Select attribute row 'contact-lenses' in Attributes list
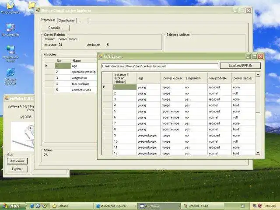The height and width of the screenshot is (210, 280). pos(70,90)
